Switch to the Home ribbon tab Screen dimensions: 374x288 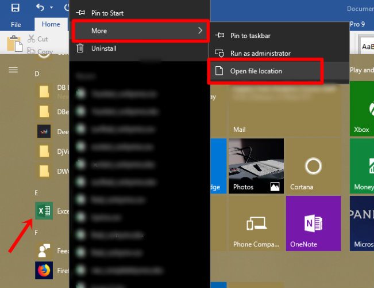point(51,24)
